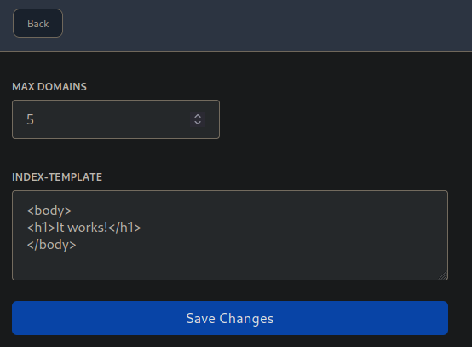The height and width of the screenshot is (347, 472).
Task: Increase Max Domains with the up arrow
Action: [x=198, y=116]
